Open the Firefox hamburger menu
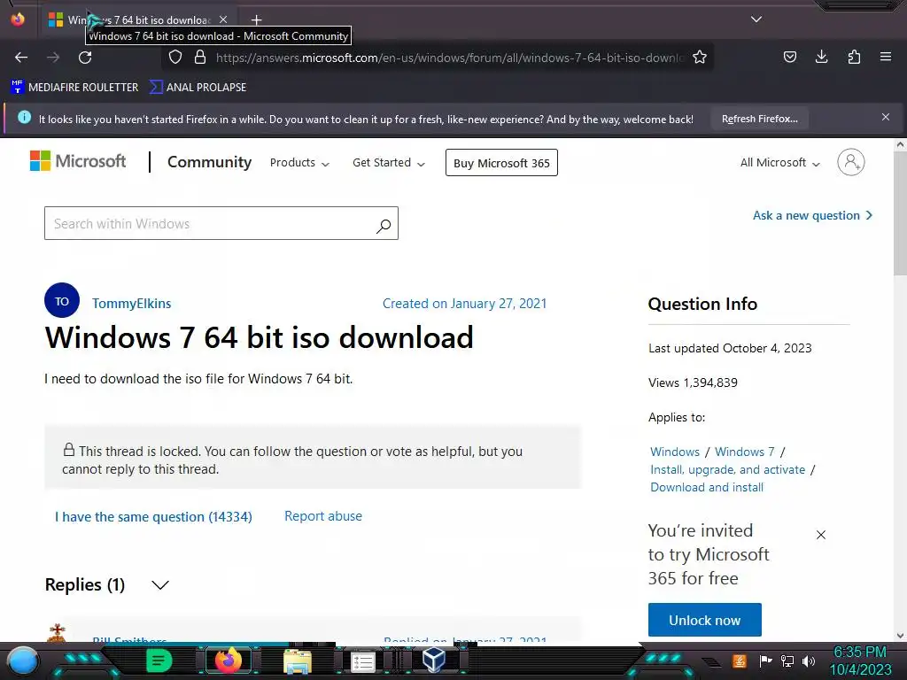 pos(886,57)
